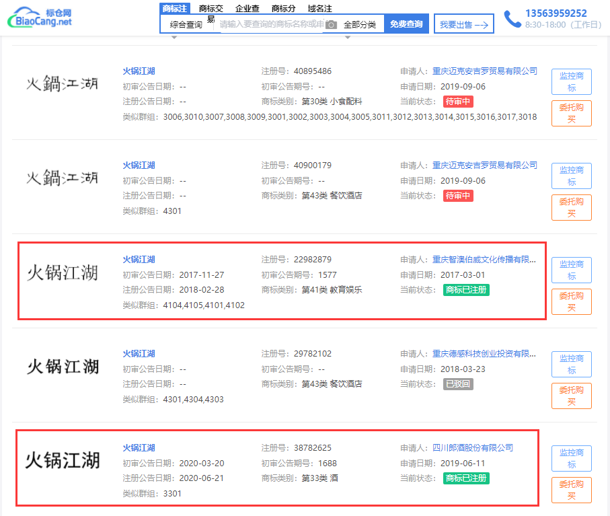Click 监控商标 for registration 29782102

click(572, 364)
